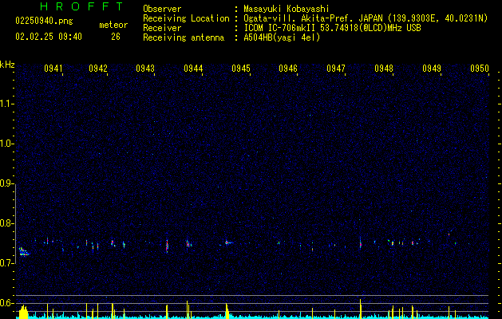Viewport: 502px width, 319px height.
Task: Click the kHz axis unit label
Action: click(7, 65)
